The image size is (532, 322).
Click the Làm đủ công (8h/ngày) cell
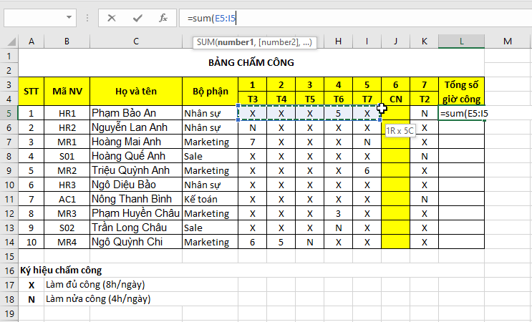pos(95,285)
